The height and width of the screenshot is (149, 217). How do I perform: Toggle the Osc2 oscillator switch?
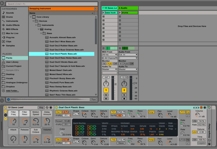click(x=58, y=140)
